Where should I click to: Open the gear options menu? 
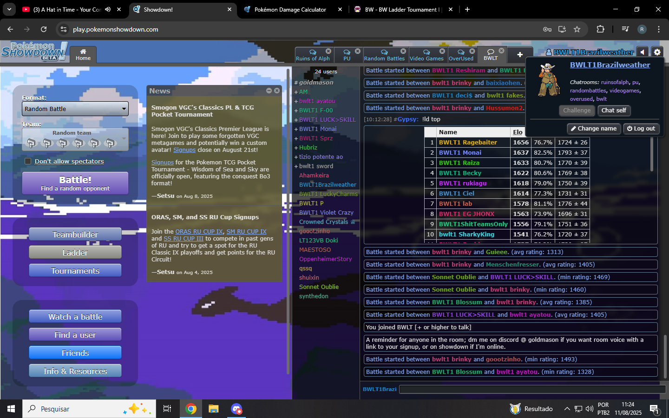tap(657, 52)
